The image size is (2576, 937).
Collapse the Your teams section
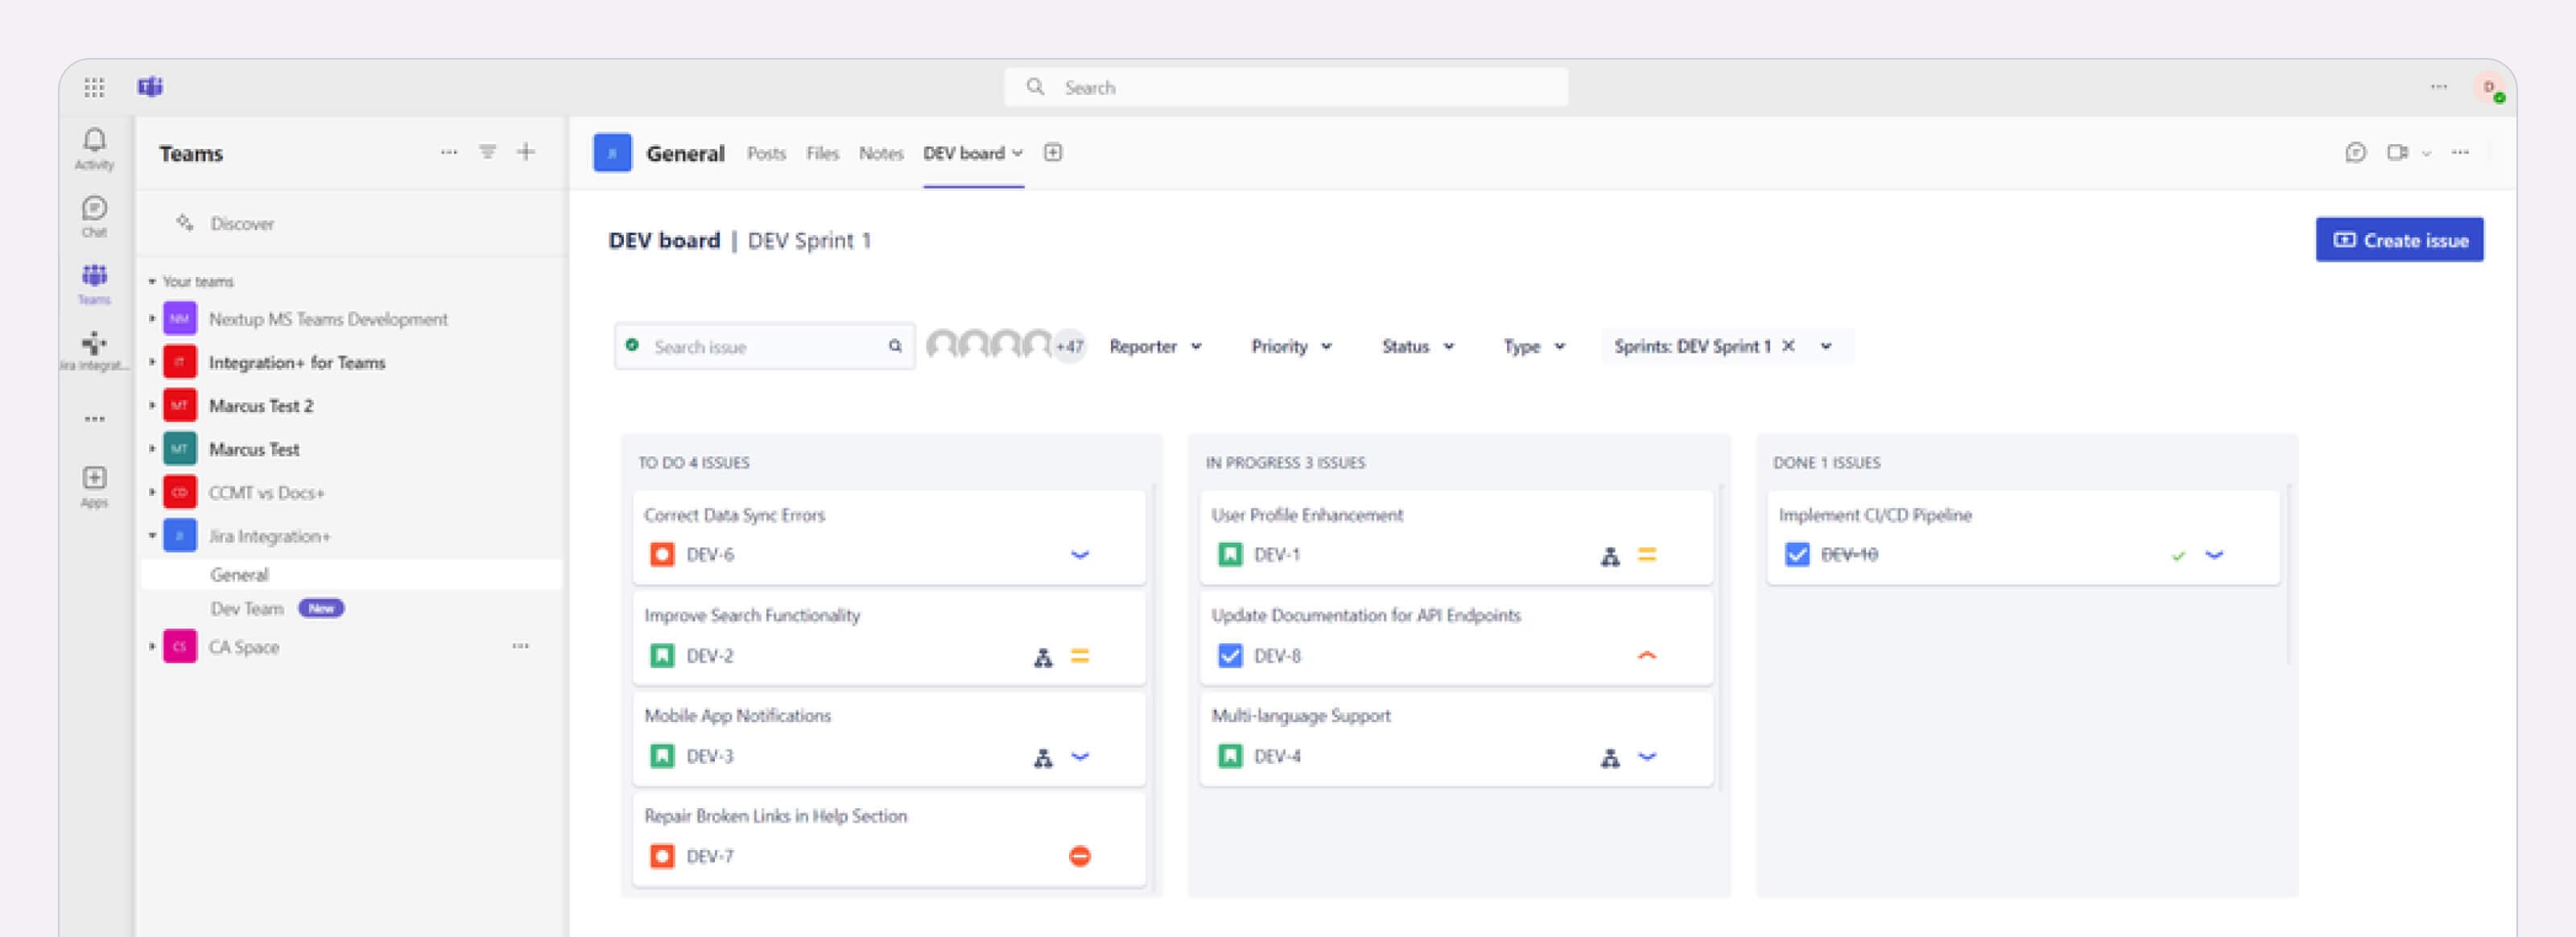tap(152, 282)
